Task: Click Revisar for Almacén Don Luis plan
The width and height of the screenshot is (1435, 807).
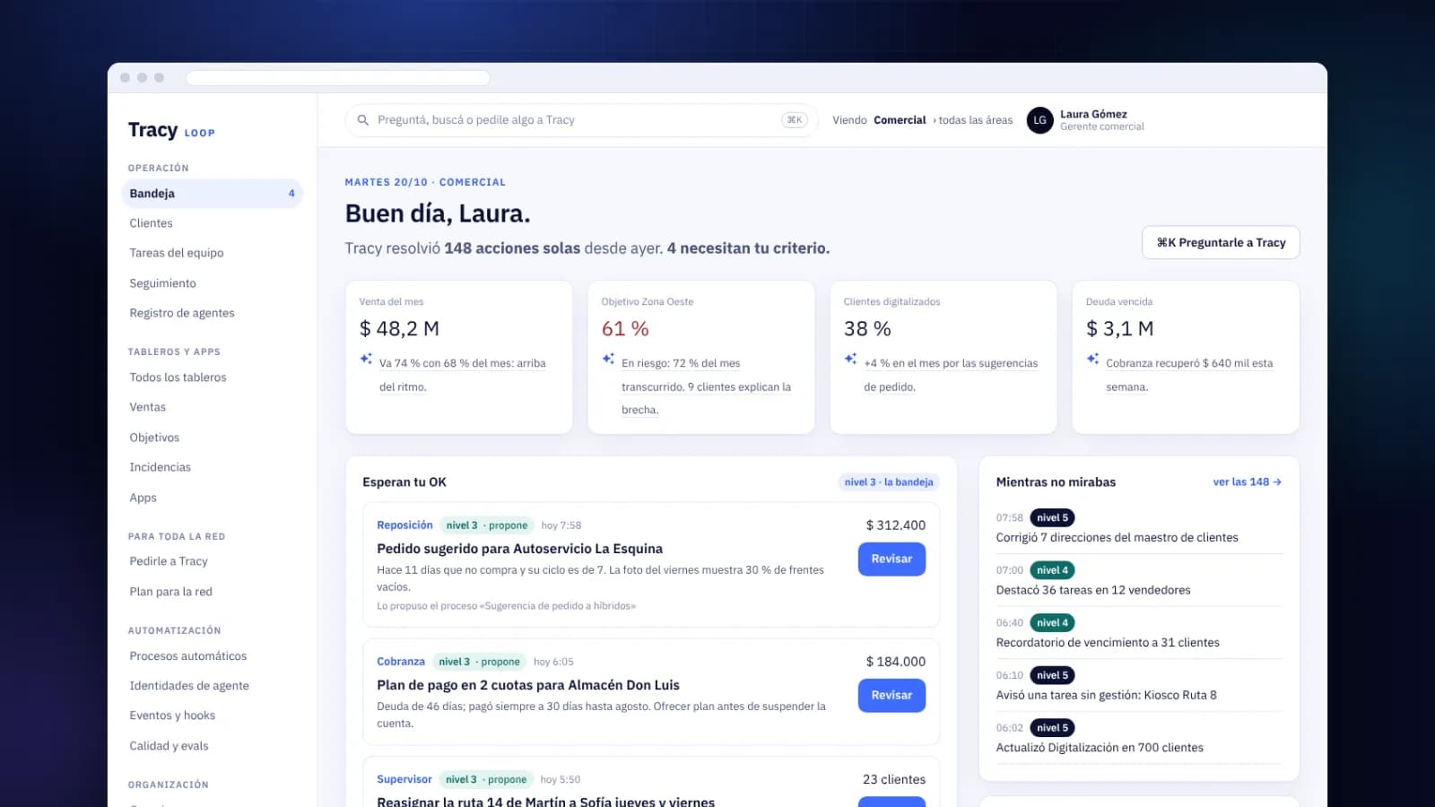Action: pos(891,695)
